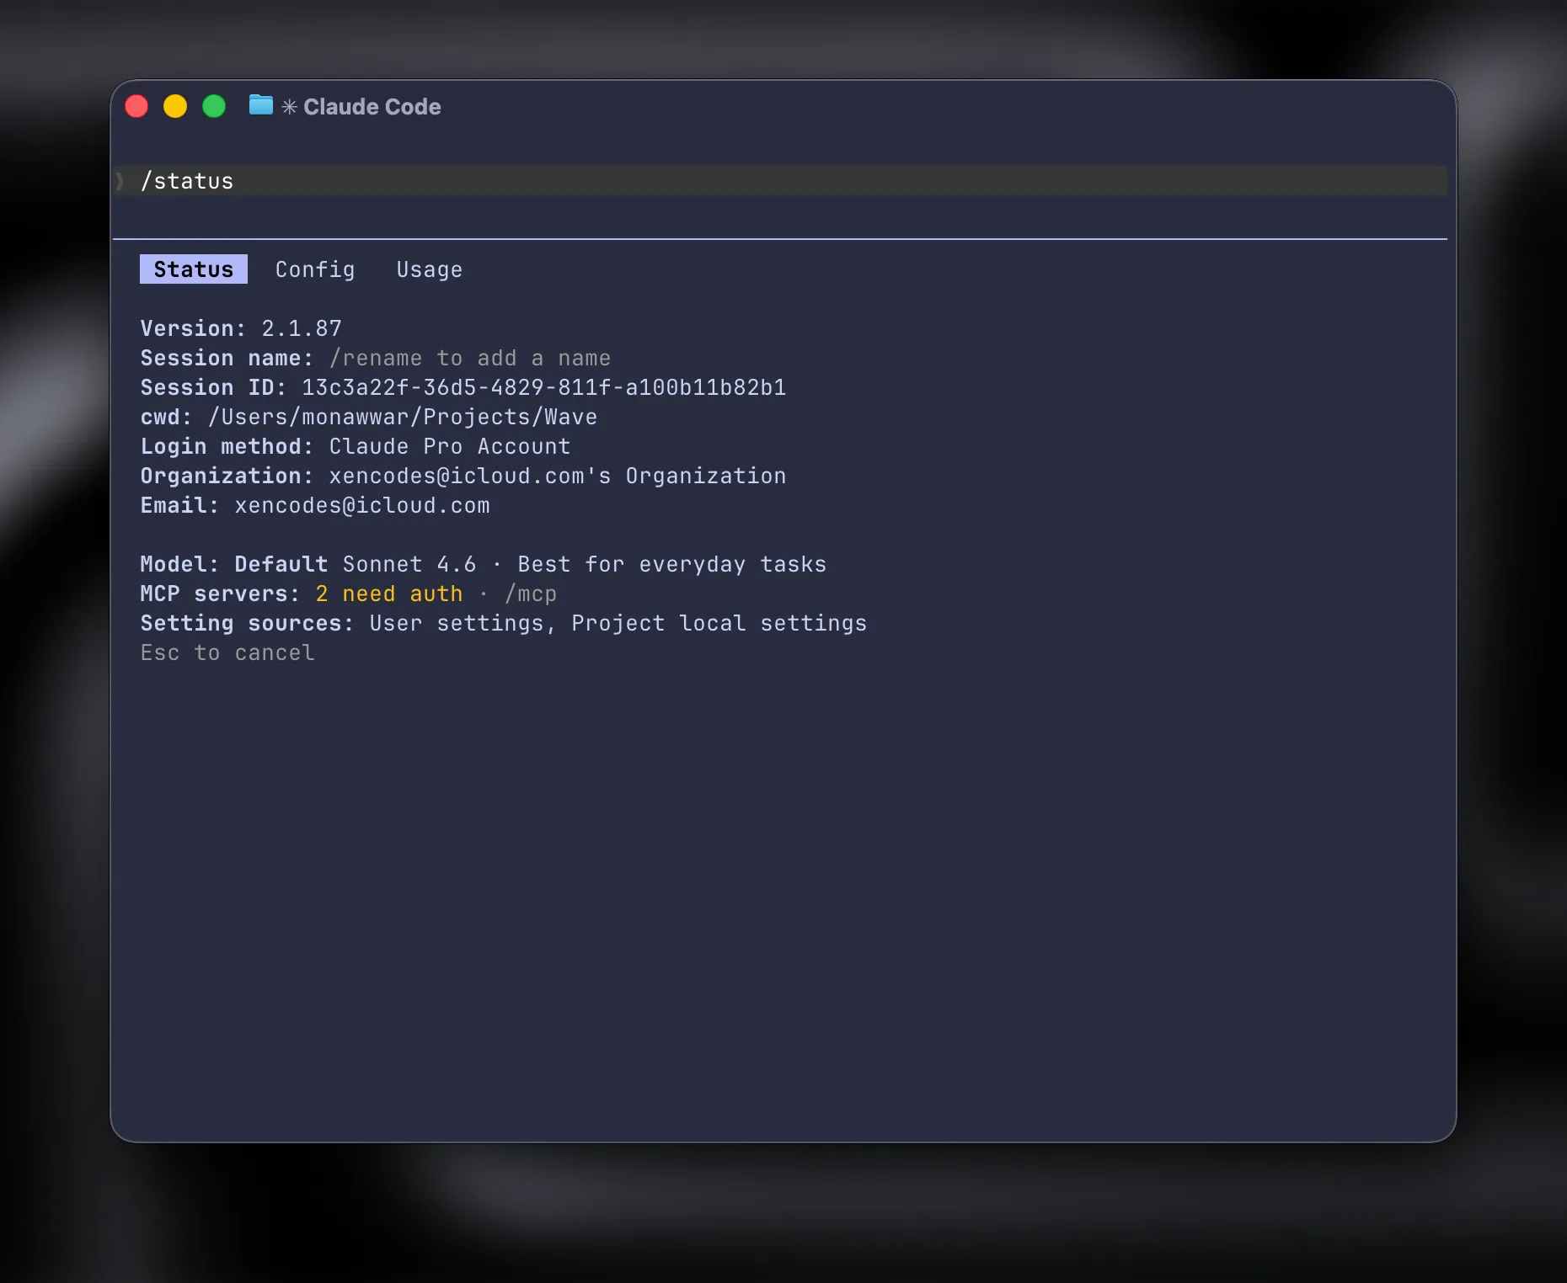Image resolution: width=1567 pixels, height=1283 pixels.
Task: Click the folder icon in title bar
Action: [261, 105]
